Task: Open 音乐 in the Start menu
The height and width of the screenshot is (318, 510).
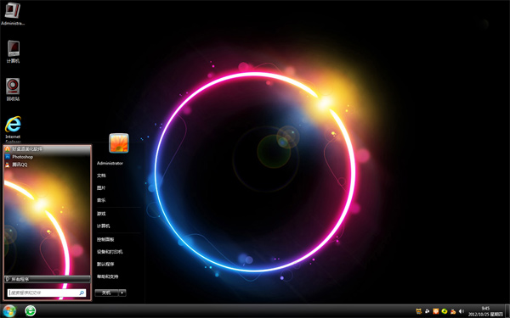Action: click(x=101, y=200)
